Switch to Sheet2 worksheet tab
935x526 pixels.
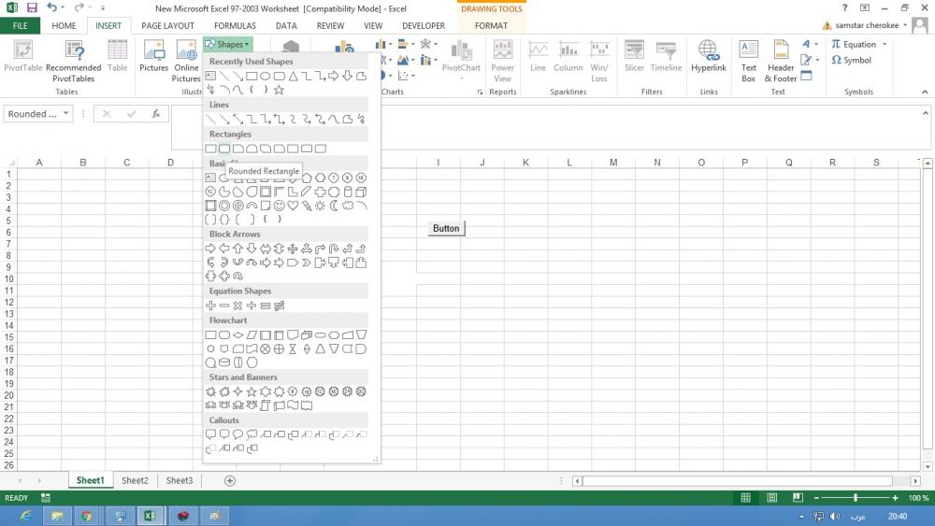(x=135, y=480)
